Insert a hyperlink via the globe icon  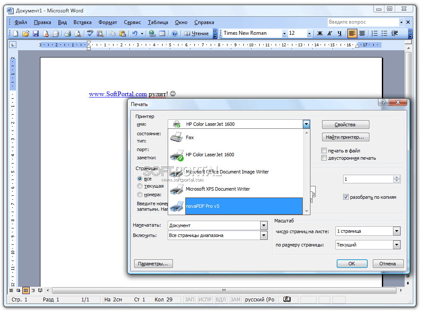152,33
